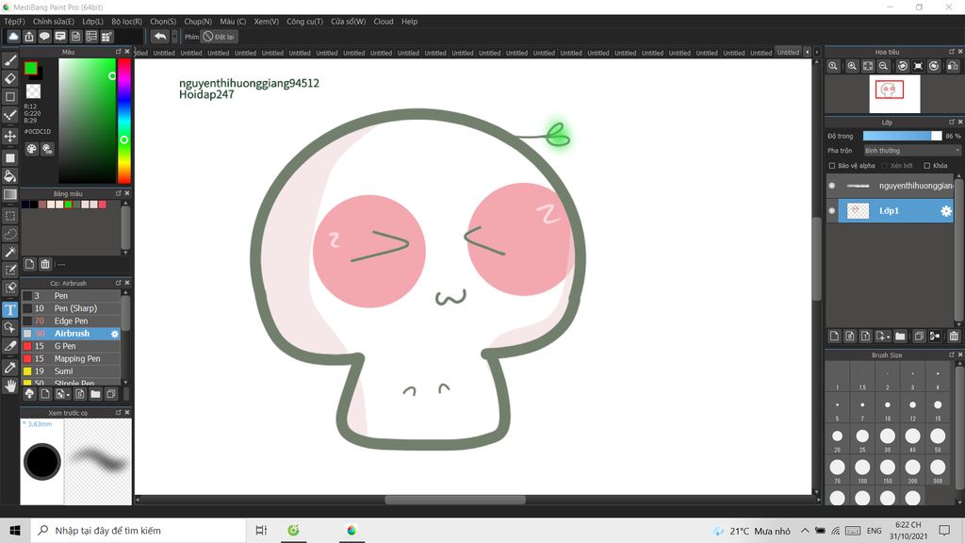Open the Chỉnh sửa(E) menu

click(x=53, y=21)
